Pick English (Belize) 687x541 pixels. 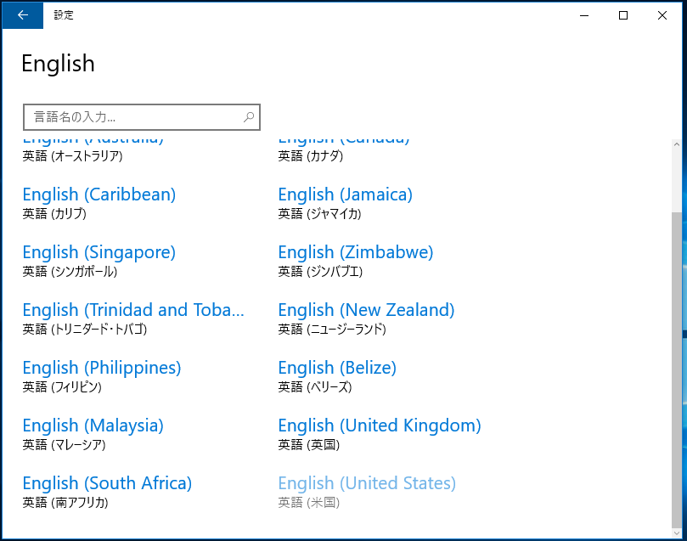pyautogui.click(x=337, y=377)
